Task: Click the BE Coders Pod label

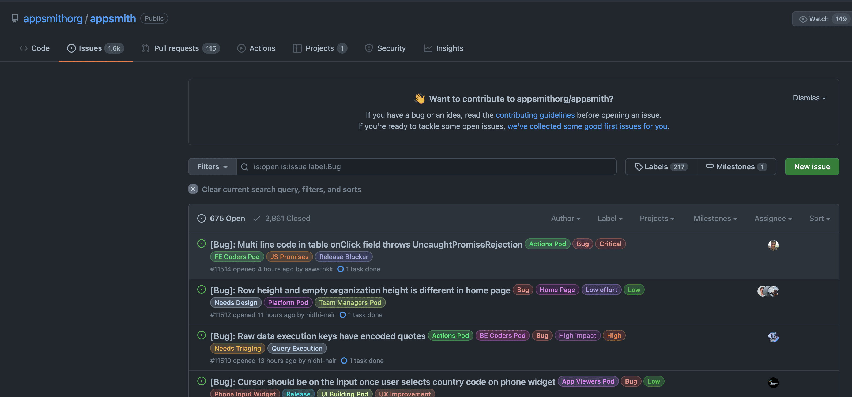Action: [x=502, y=335]
